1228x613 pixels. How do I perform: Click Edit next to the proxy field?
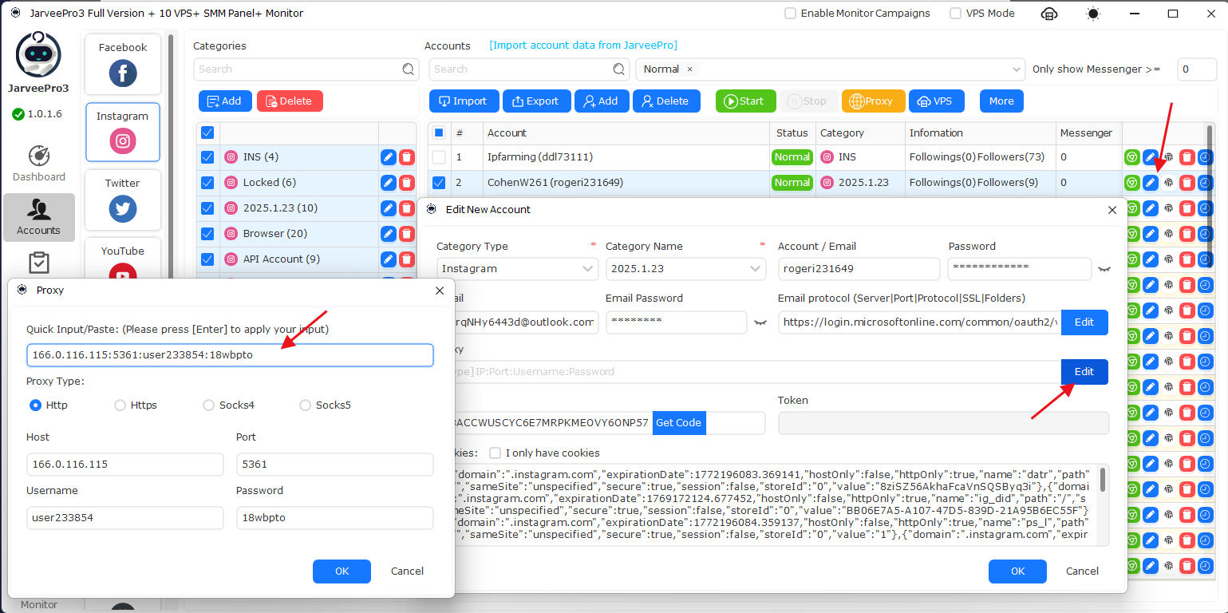[1084, 372]
